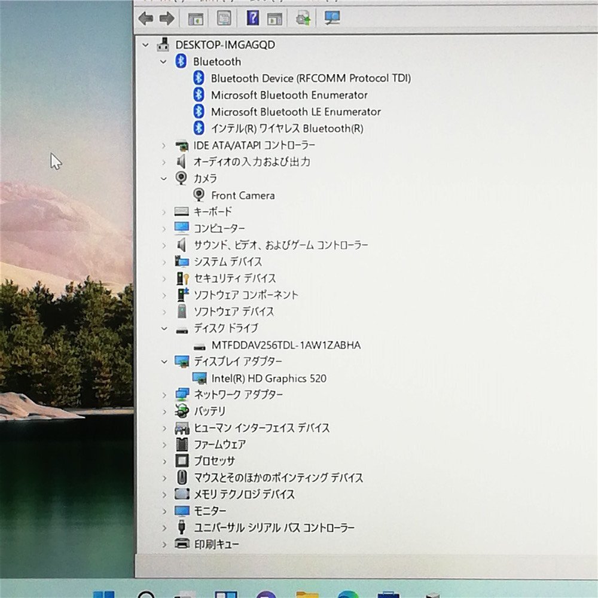Select the メモリ テクノロジ デバイス label
This screenshot has width=598, height=598.
point(244,495)
